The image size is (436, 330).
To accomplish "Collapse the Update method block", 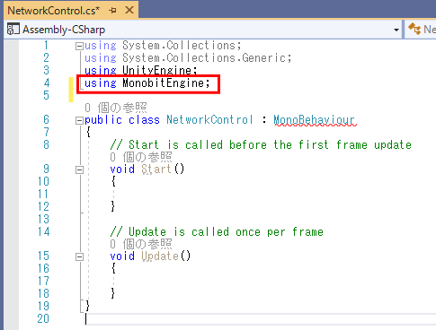I will tap(79, 256).
